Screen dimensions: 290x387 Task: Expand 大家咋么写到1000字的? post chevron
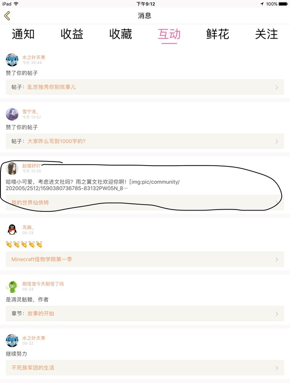tap(277, 142)
